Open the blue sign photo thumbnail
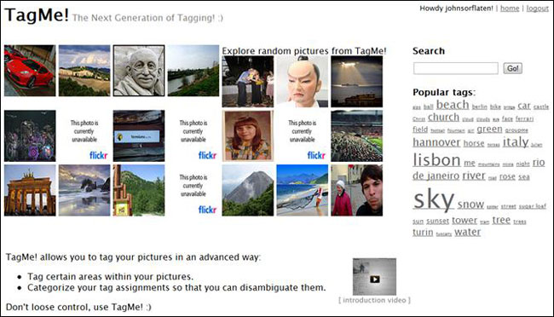Screen dimensions: 554x317 tap(139, 135)
